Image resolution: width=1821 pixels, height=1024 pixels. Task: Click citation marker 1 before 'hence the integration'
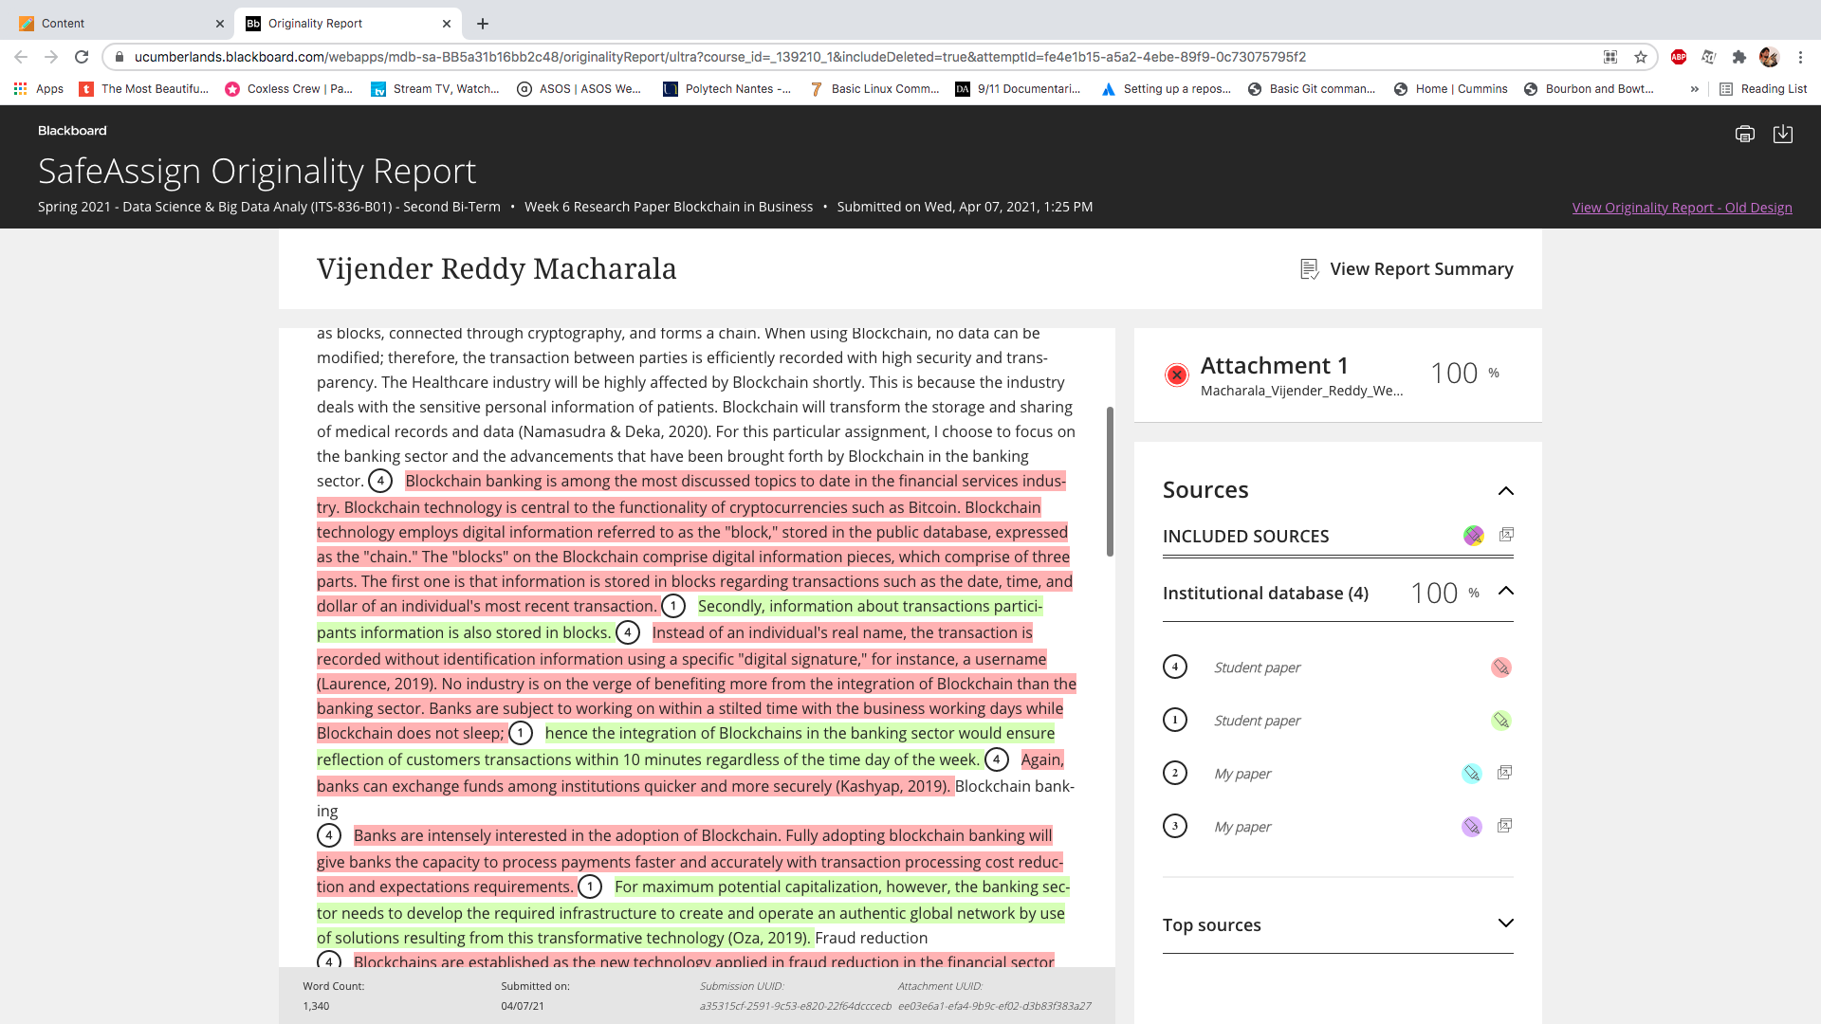521,733
